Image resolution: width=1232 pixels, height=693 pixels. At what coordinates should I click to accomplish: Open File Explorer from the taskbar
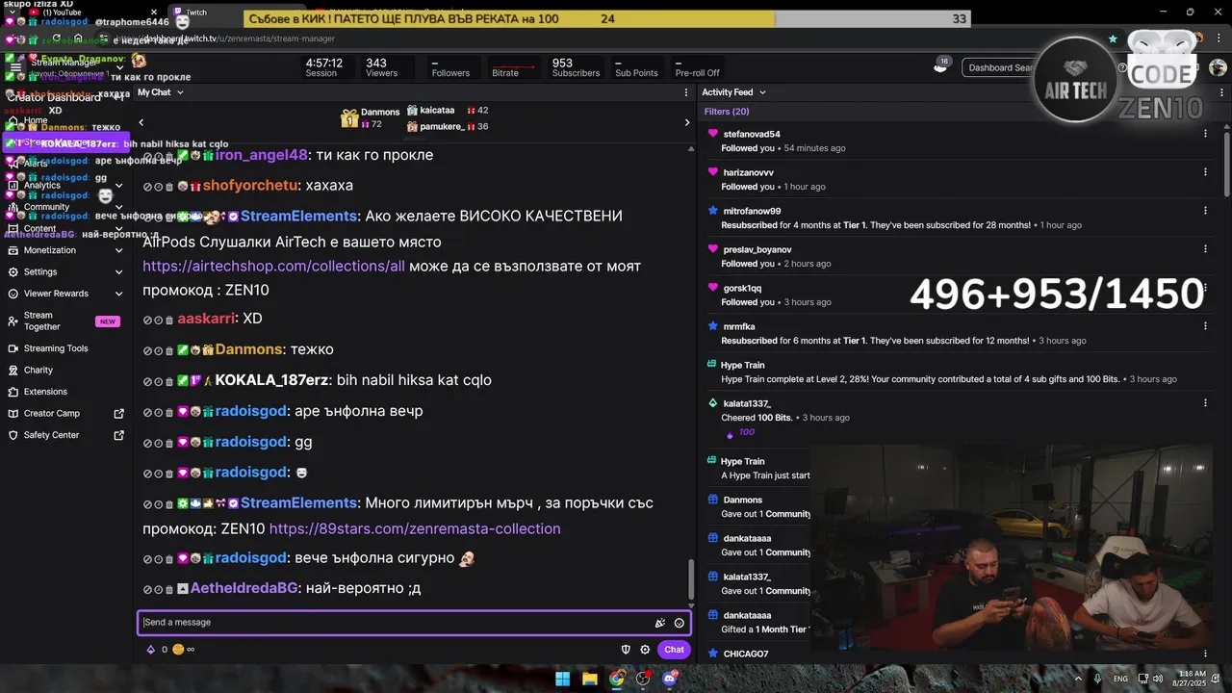tap(590, 679)
